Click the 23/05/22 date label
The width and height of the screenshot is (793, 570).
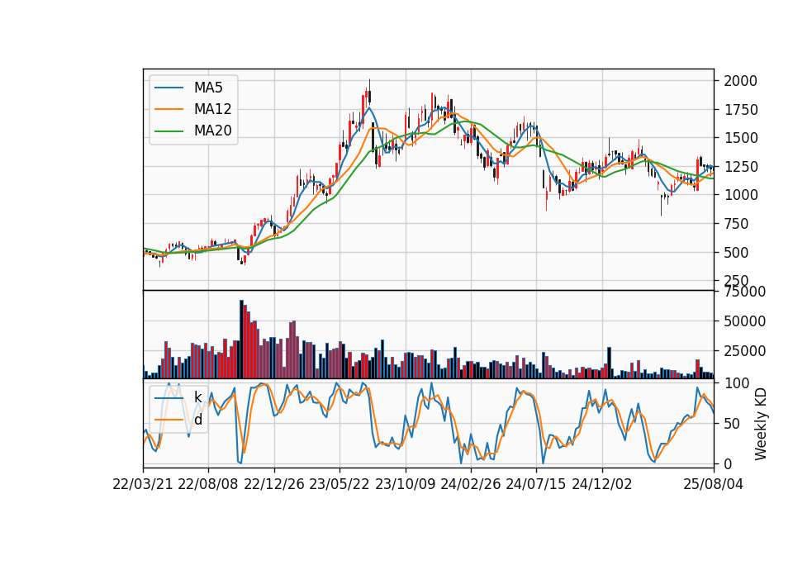tap(340, 484)
